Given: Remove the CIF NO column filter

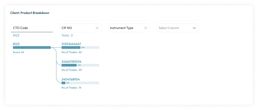Looking at the screenshot, I should (x=97, y=28).
